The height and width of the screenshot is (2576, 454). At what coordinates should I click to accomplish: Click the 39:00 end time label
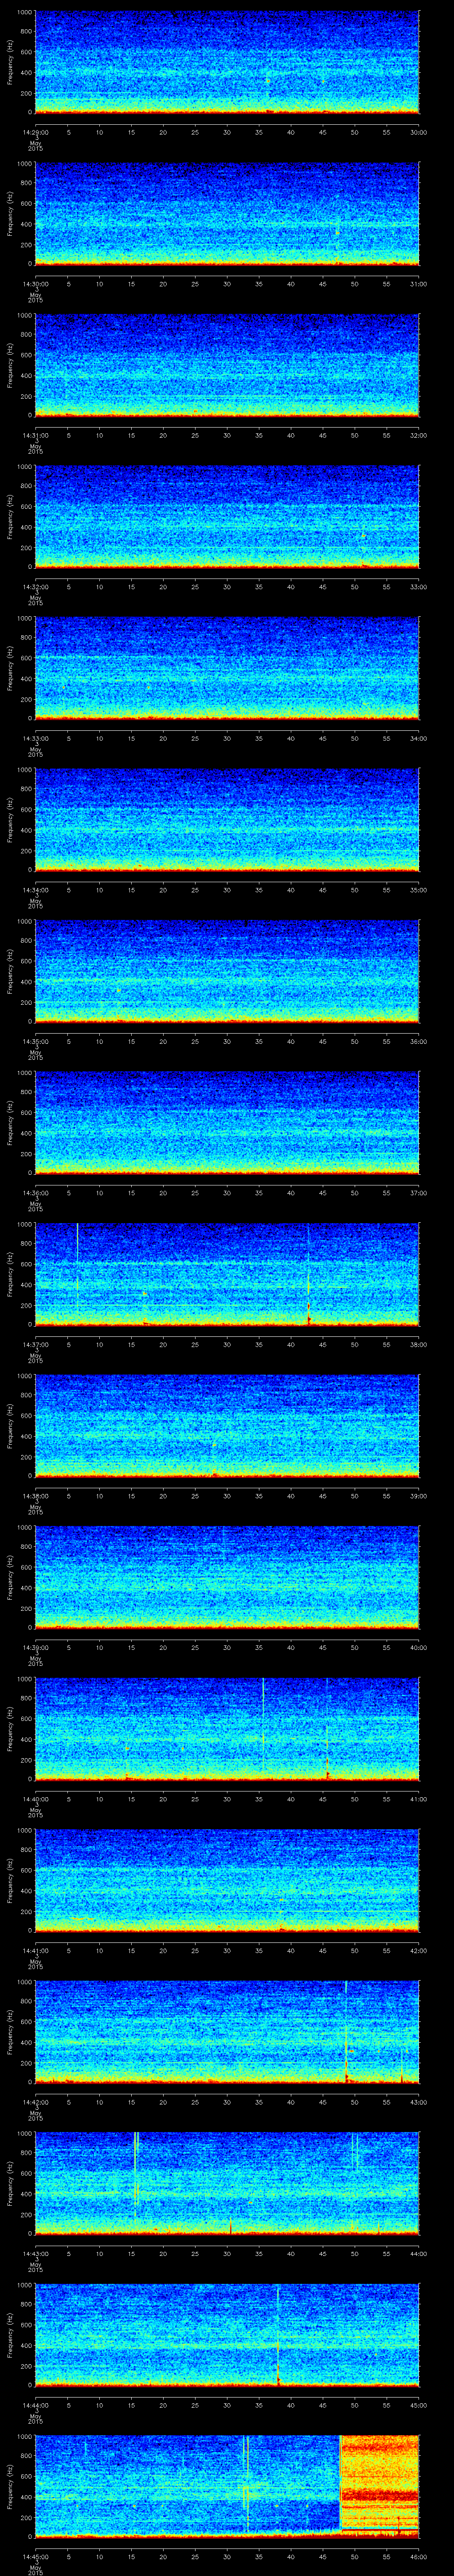419,1496
